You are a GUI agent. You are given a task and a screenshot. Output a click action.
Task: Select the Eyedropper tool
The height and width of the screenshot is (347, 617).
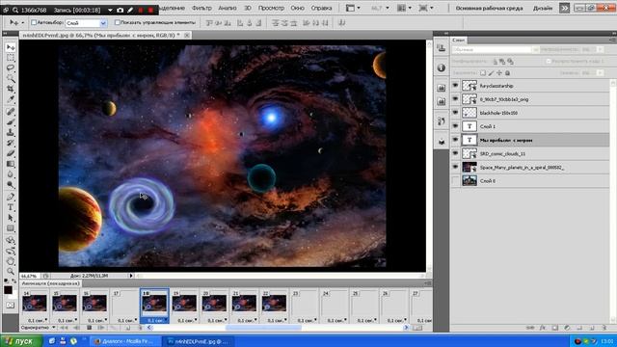coord(11,99)
